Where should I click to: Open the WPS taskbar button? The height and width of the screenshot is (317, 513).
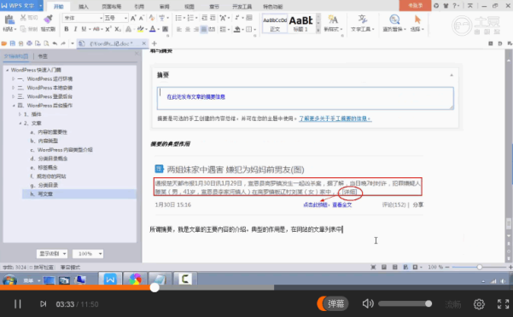[110, 280]
